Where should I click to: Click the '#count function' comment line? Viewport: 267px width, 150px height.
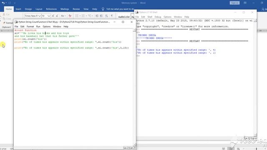(x=25, y=30)
